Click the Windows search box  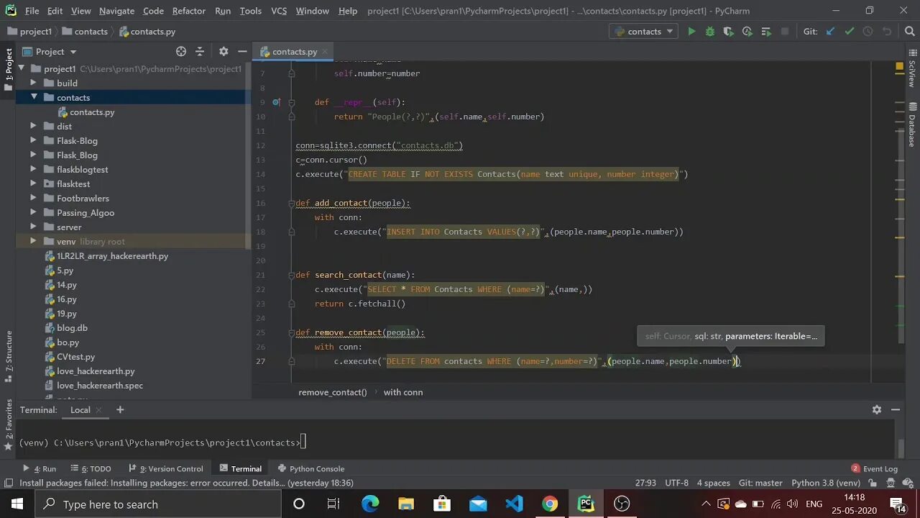coord(158,504)
